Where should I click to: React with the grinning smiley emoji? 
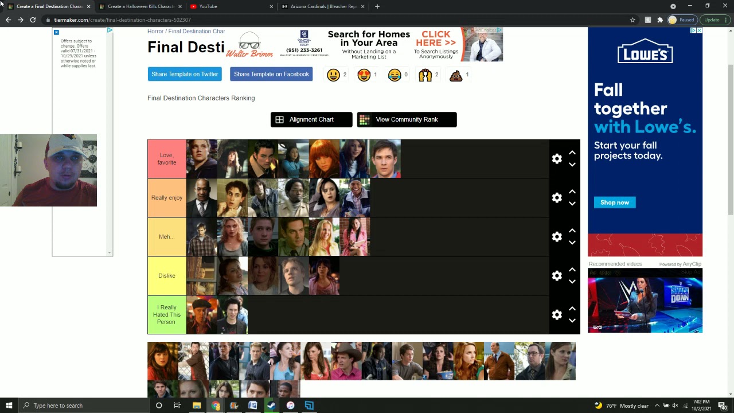coord(333,75)
